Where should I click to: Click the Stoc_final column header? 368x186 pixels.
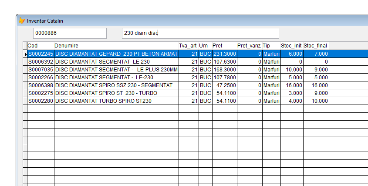[x=316, y=46]
